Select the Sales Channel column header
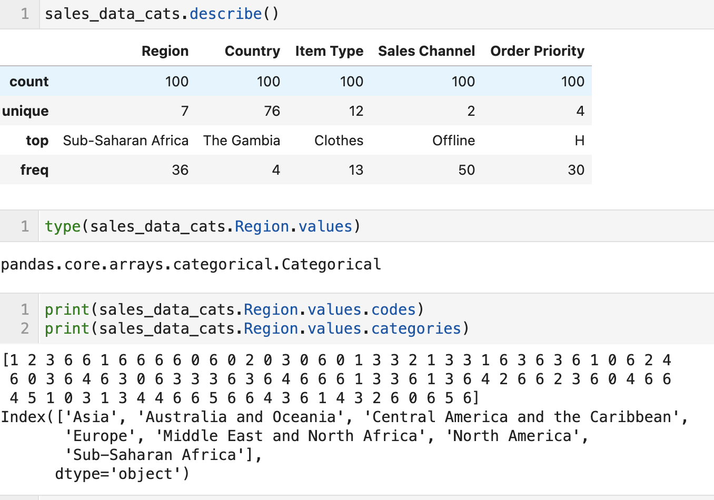 click(x=427, y=51)
